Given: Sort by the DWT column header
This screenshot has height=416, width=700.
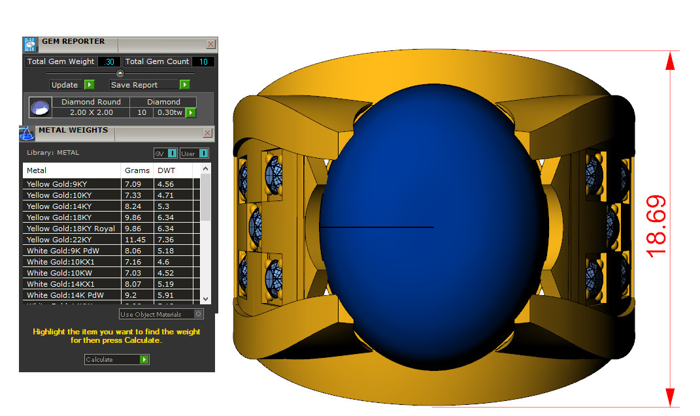Looking at the screenshot, I should (166, 170).
